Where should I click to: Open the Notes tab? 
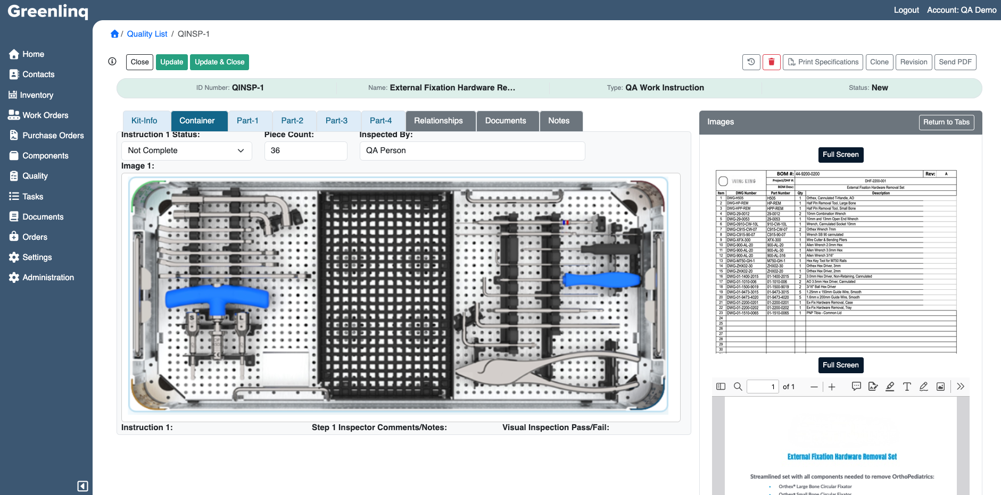(560, 121)
